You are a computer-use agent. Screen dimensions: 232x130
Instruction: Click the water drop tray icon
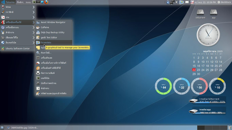168,2
